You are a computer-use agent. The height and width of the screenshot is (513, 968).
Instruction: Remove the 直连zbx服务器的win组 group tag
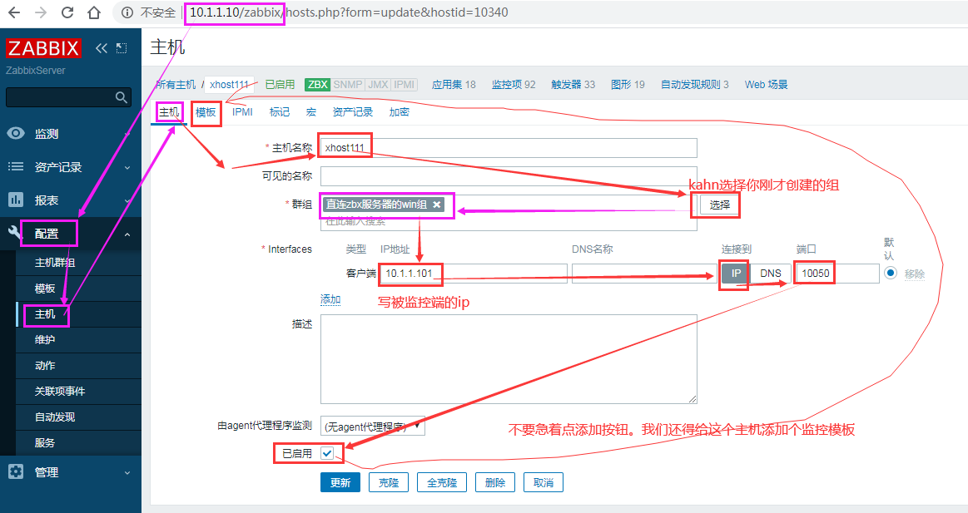click(x=436, y=205)
